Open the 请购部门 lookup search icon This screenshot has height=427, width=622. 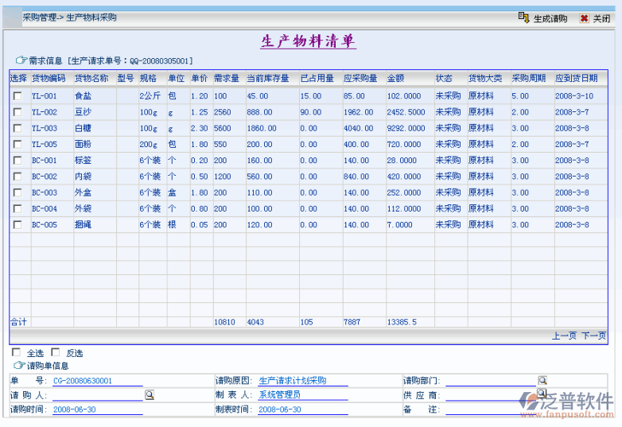pos(542,381)
